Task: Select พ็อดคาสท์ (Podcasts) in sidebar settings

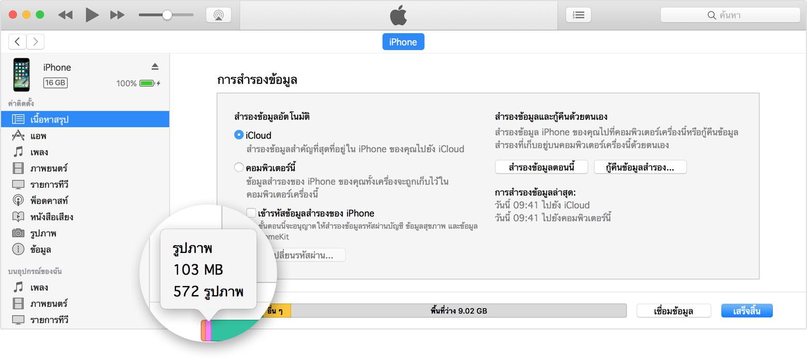Action: point(49,201)
